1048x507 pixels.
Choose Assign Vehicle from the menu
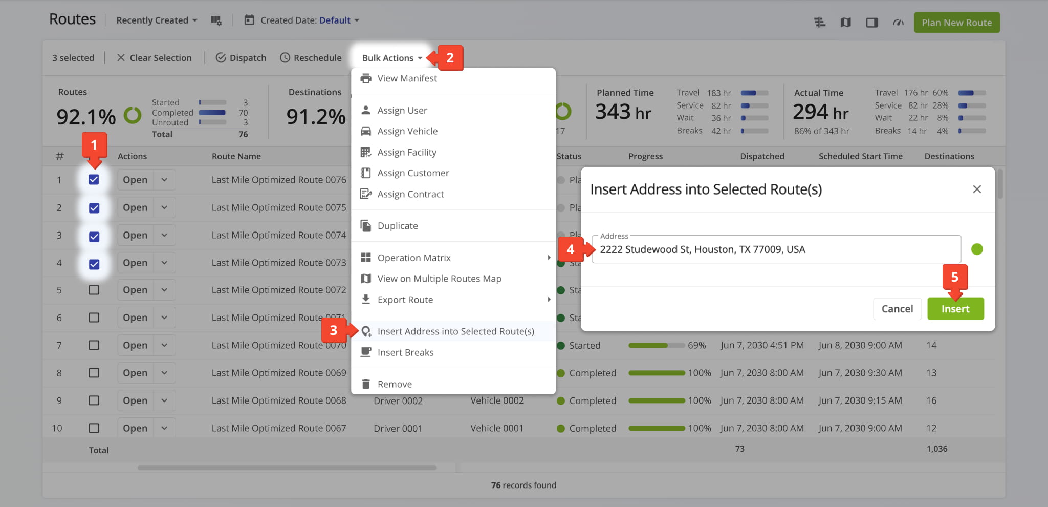point(407,131)
